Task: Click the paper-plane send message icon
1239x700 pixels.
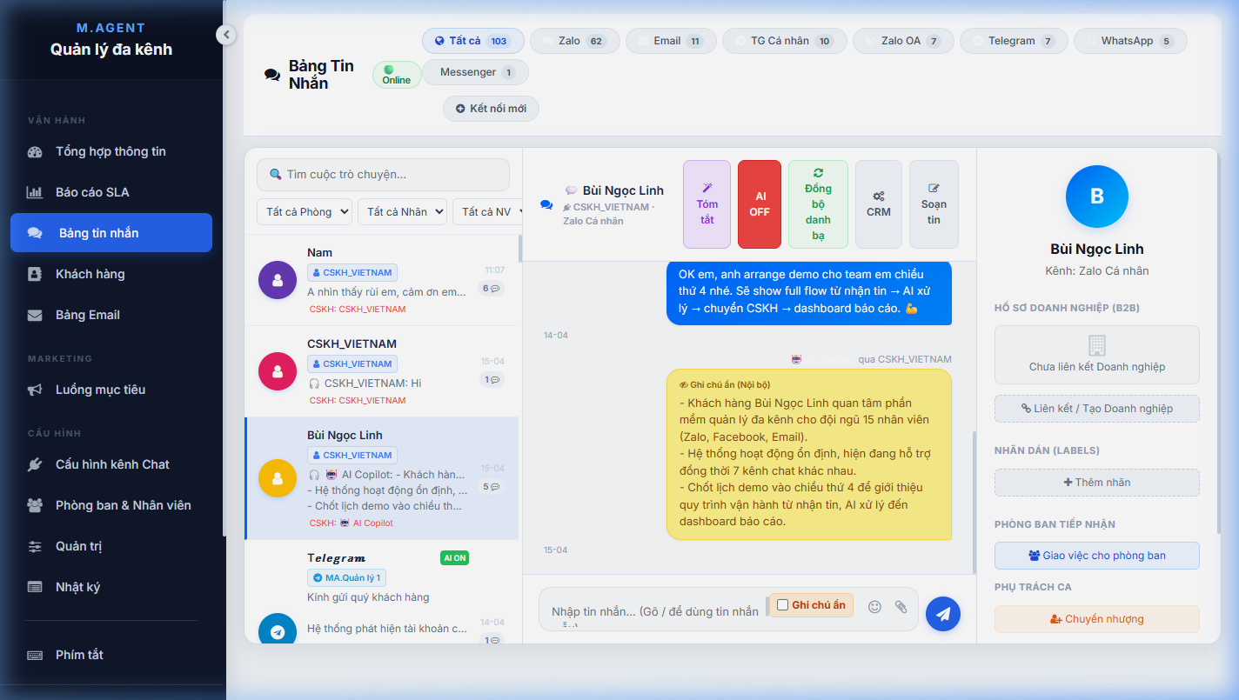Action: 943,614
